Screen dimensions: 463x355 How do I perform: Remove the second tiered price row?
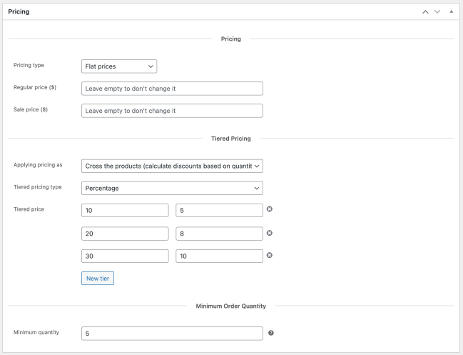point(270,233)
